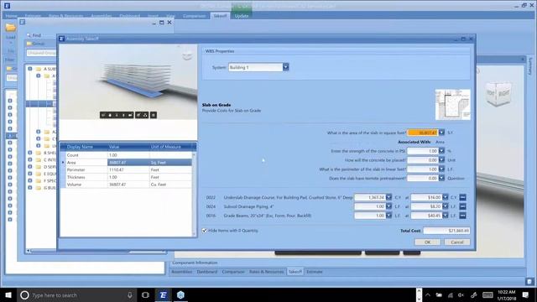Image resolution: width=537 pixels, height=302 pixels.
Task: Expand the C INTERIORS tree folder
Action: tap(30, 159)
